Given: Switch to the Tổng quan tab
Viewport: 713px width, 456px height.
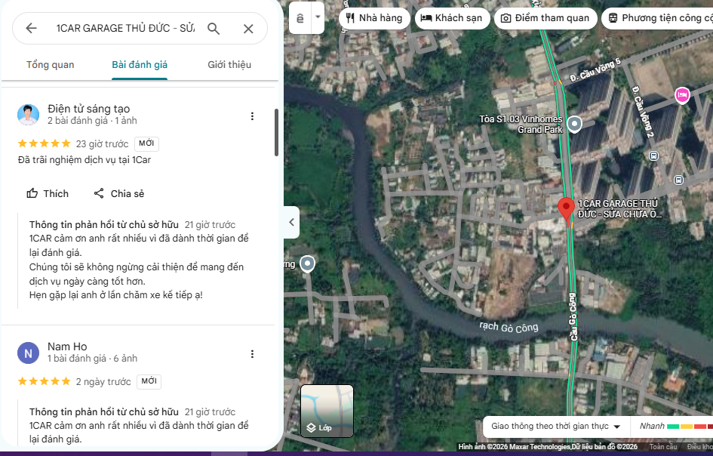Looking at the screenshot, I should click(50, 65).
